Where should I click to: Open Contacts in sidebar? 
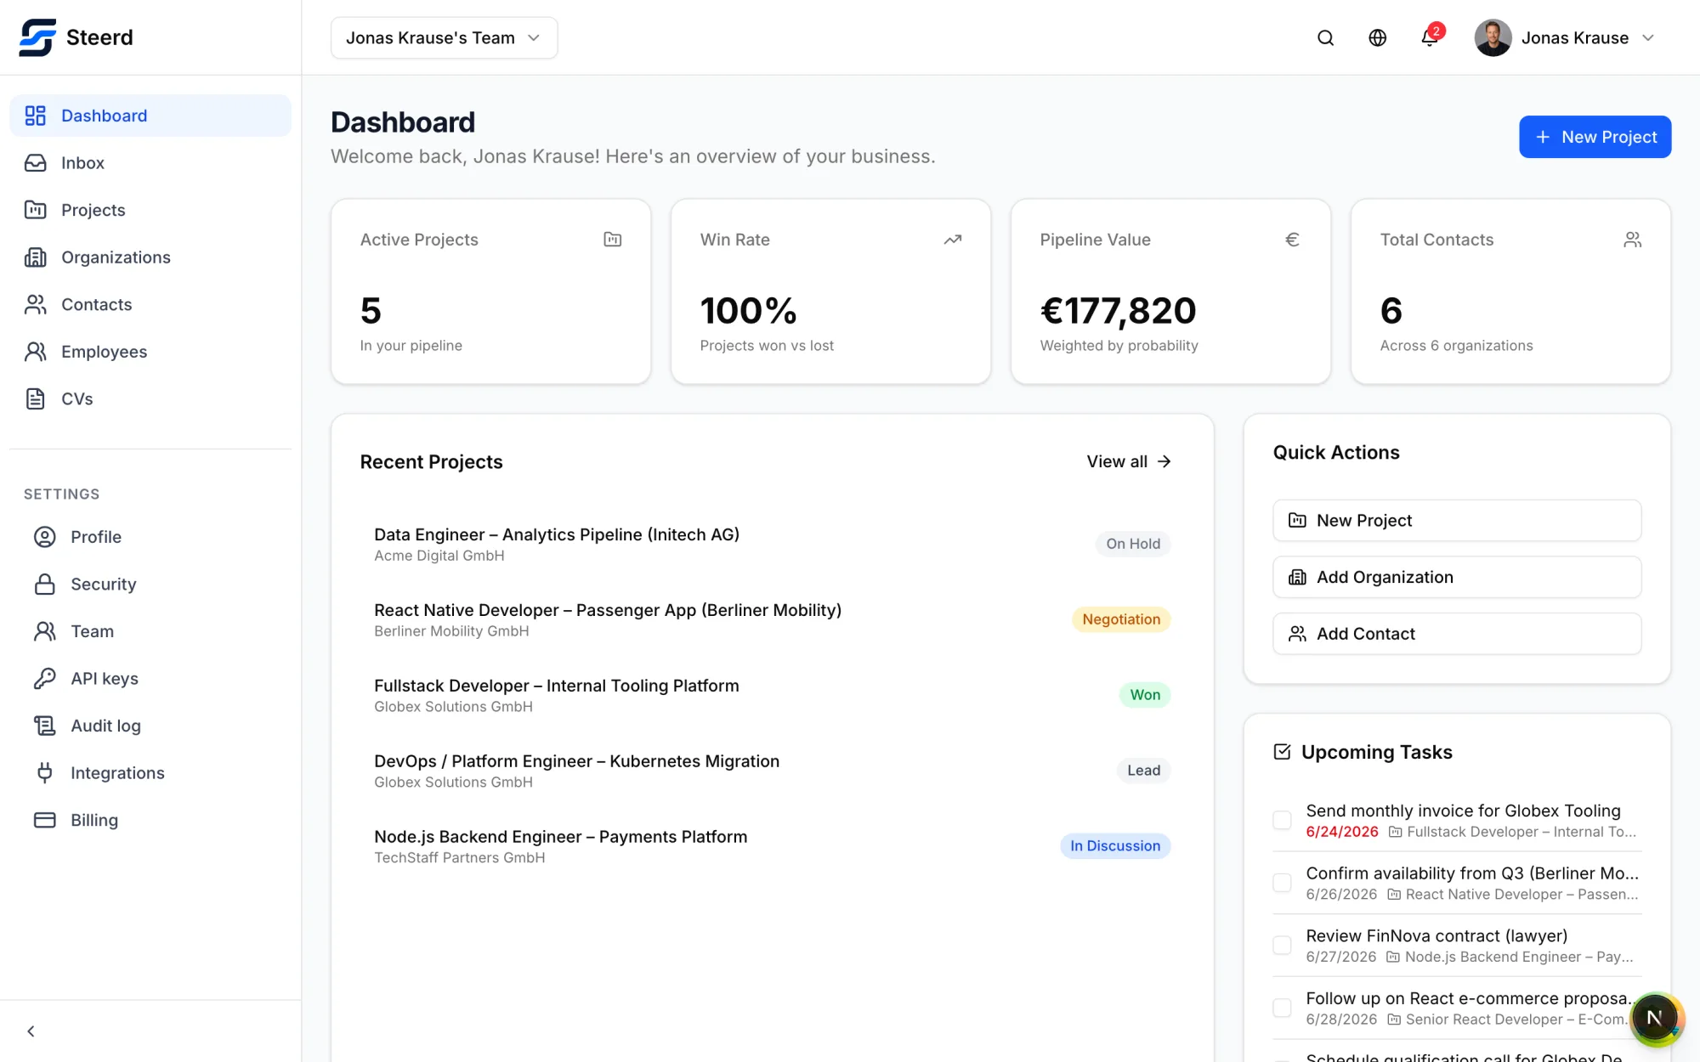click(150, 304)
